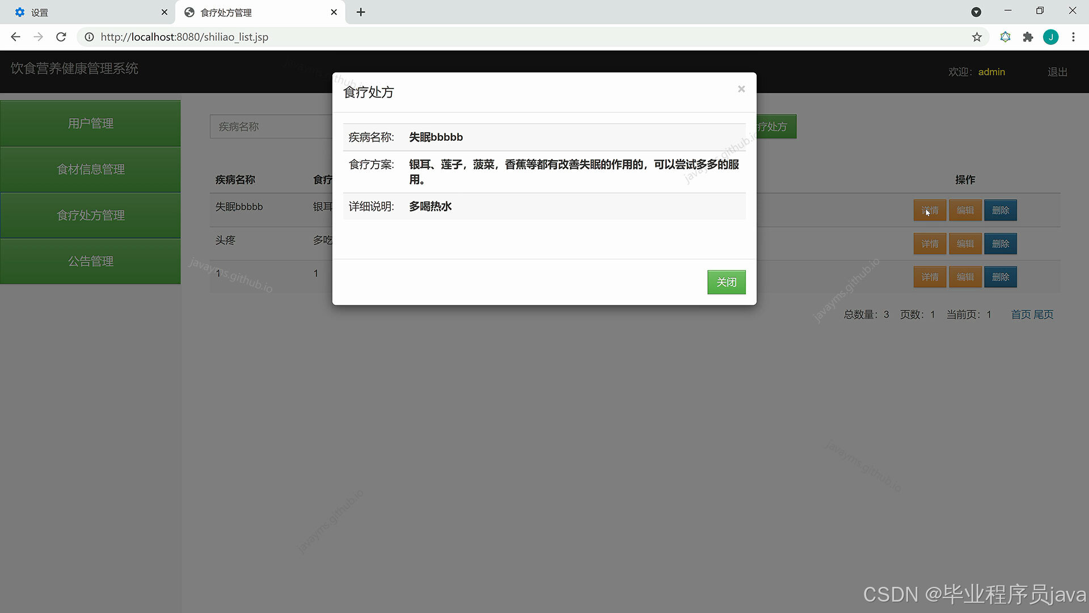Click the admin username link
1089x613 pixels.
click(x=991, y=72)
